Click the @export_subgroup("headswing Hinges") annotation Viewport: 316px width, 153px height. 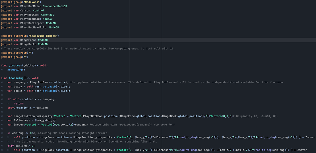(x=30, y=36)
